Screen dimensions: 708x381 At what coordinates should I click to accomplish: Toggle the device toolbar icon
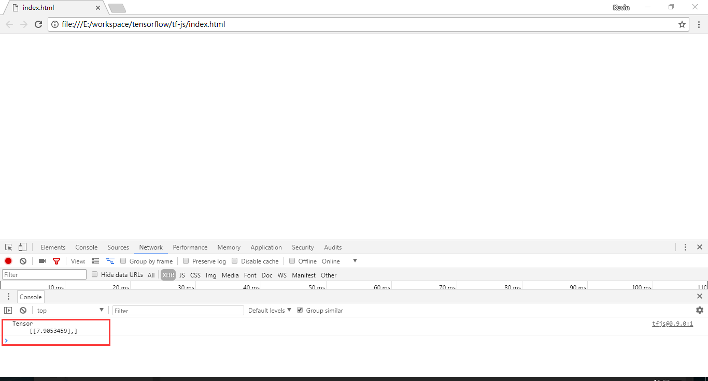22,247
